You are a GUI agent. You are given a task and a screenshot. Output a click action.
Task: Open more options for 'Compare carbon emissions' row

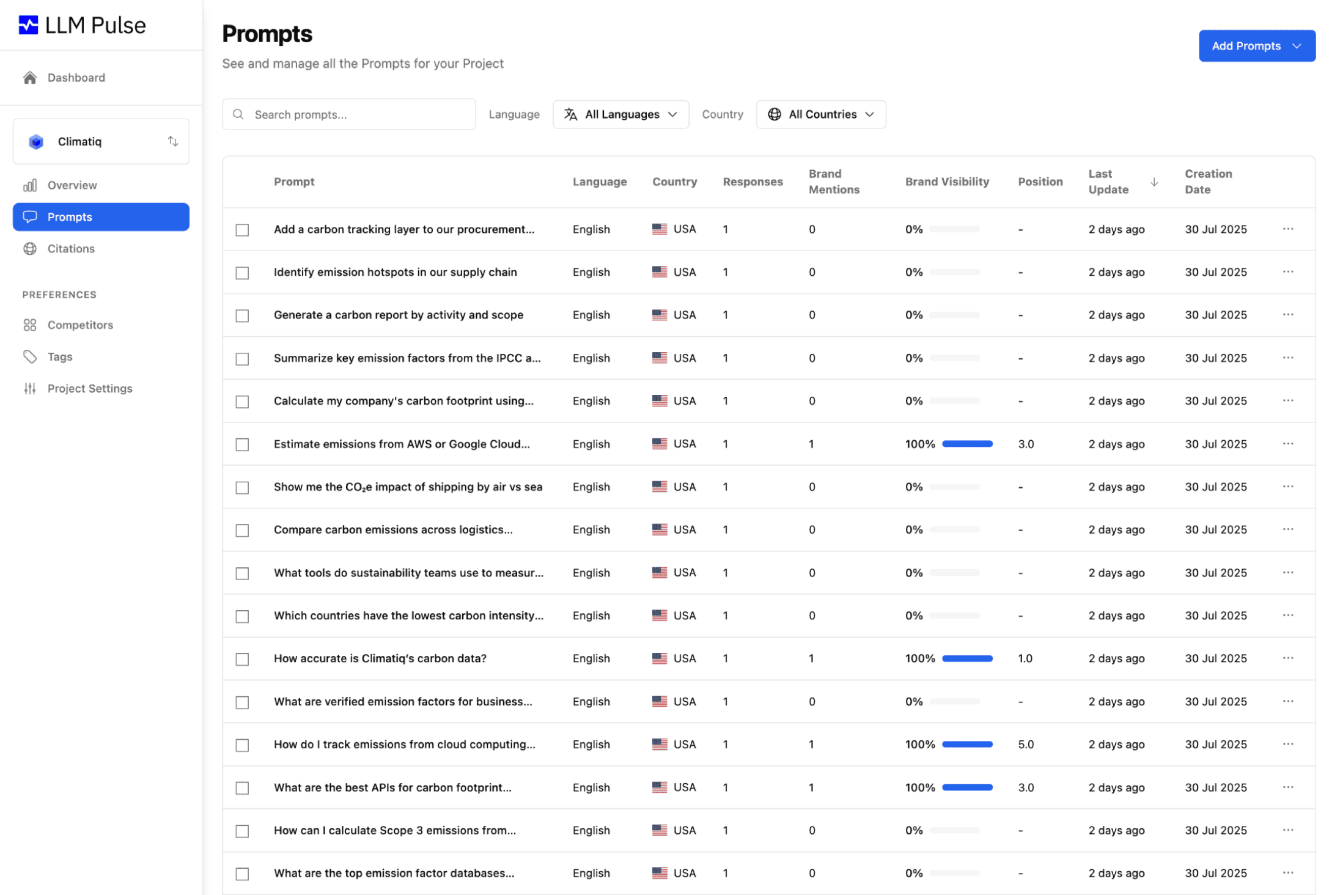[x=1288, y=529]
